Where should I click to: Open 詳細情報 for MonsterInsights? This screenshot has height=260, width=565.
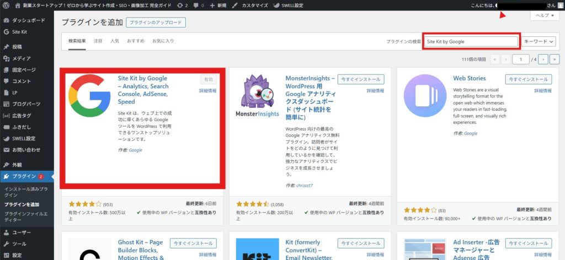[x=375, y=91]
